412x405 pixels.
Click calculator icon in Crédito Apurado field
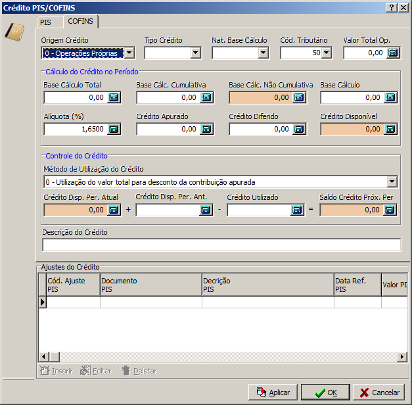pos(206,129)
